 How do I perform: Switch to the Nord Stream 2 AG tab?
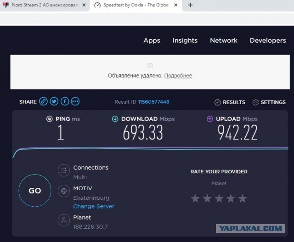tap(45, 5)
